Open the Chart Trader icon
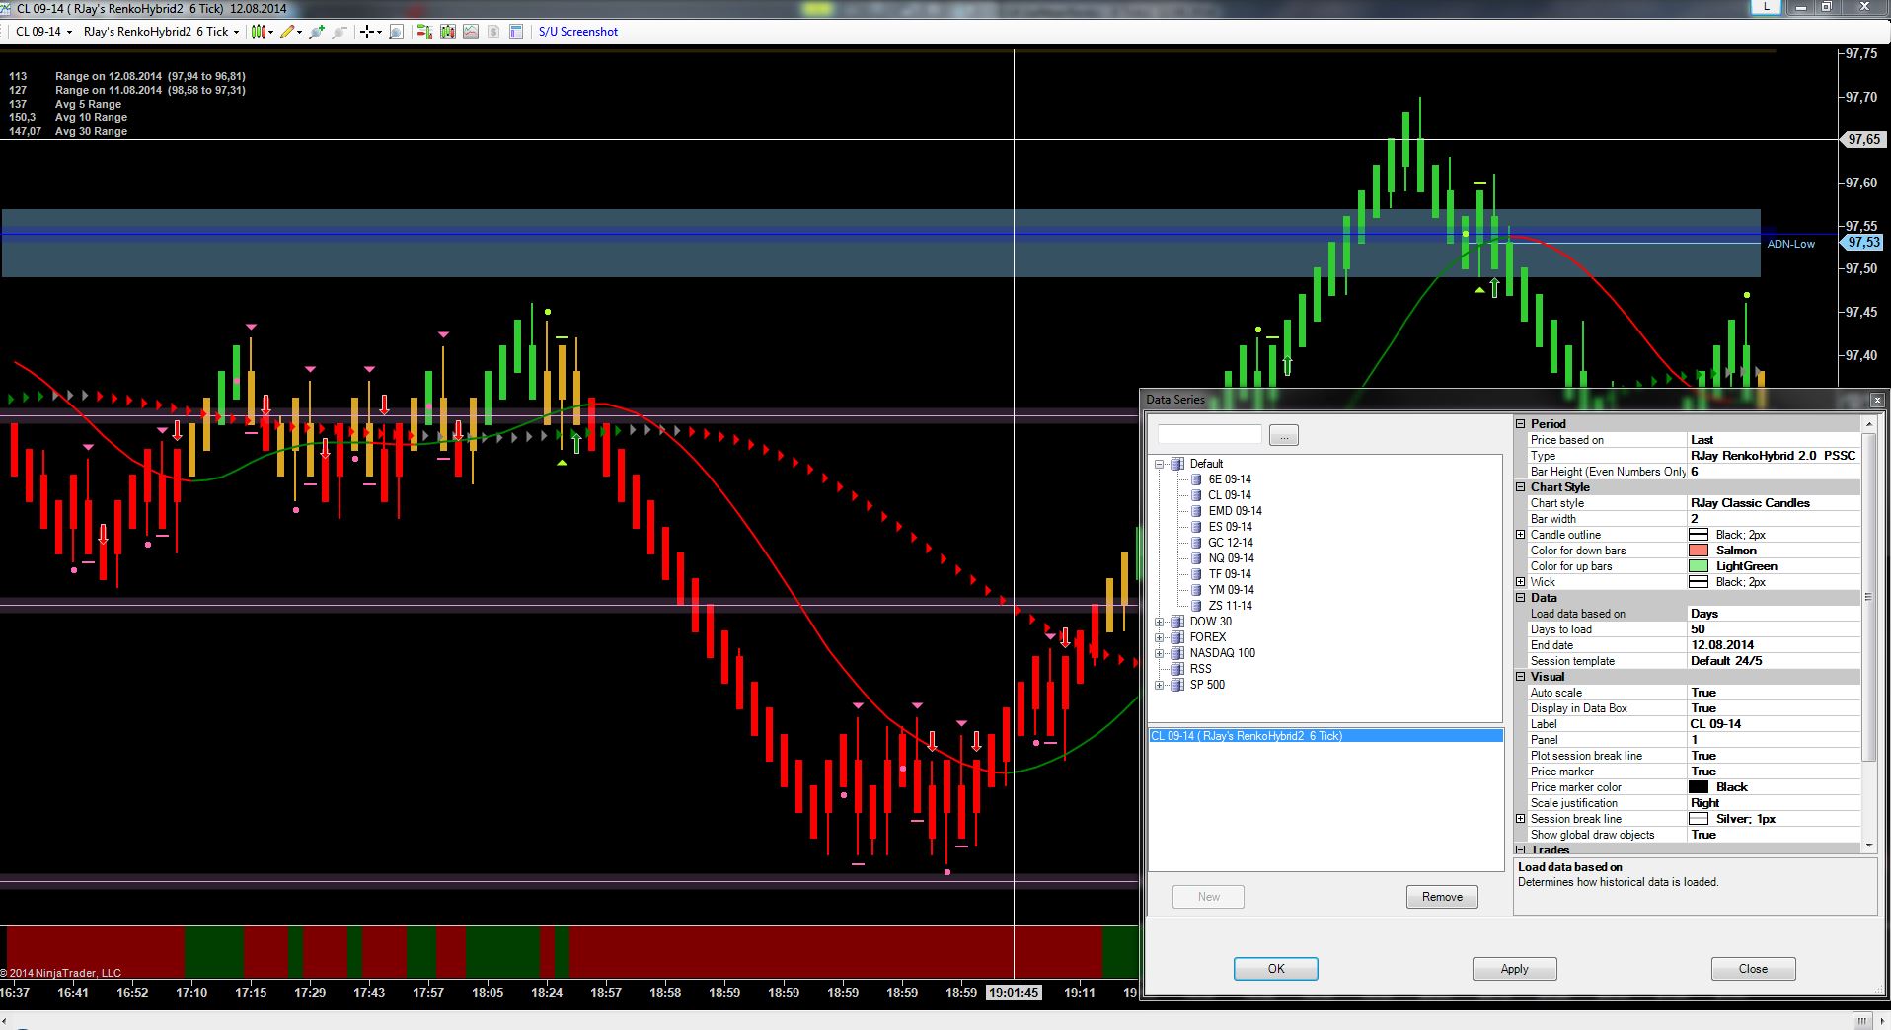1891x1030 pixels. 424,32
